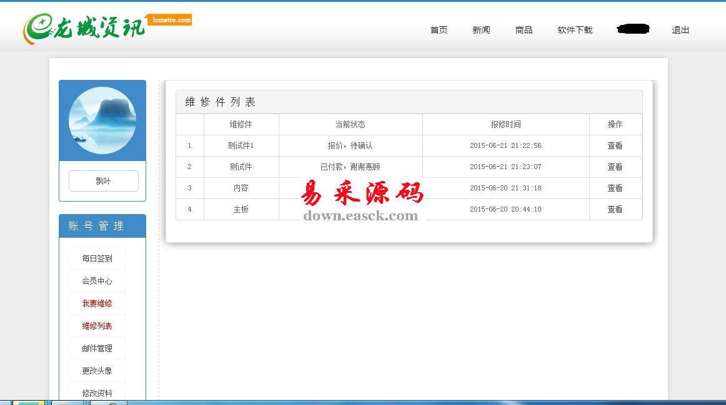The width and height of the screenshot is (726, 405).
Task: Click 查看 for the 内容 row
Action: [x=615, y=188]
